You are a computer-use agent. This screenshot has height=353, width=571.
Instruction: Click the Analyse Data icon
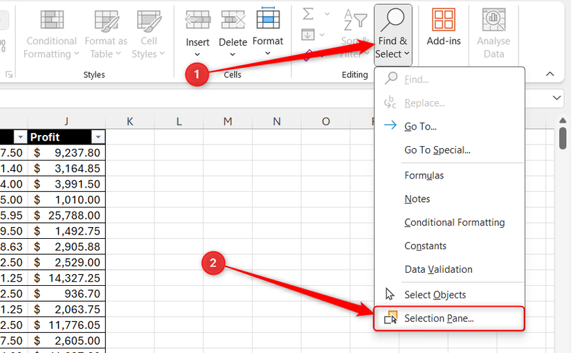point(493,19)
